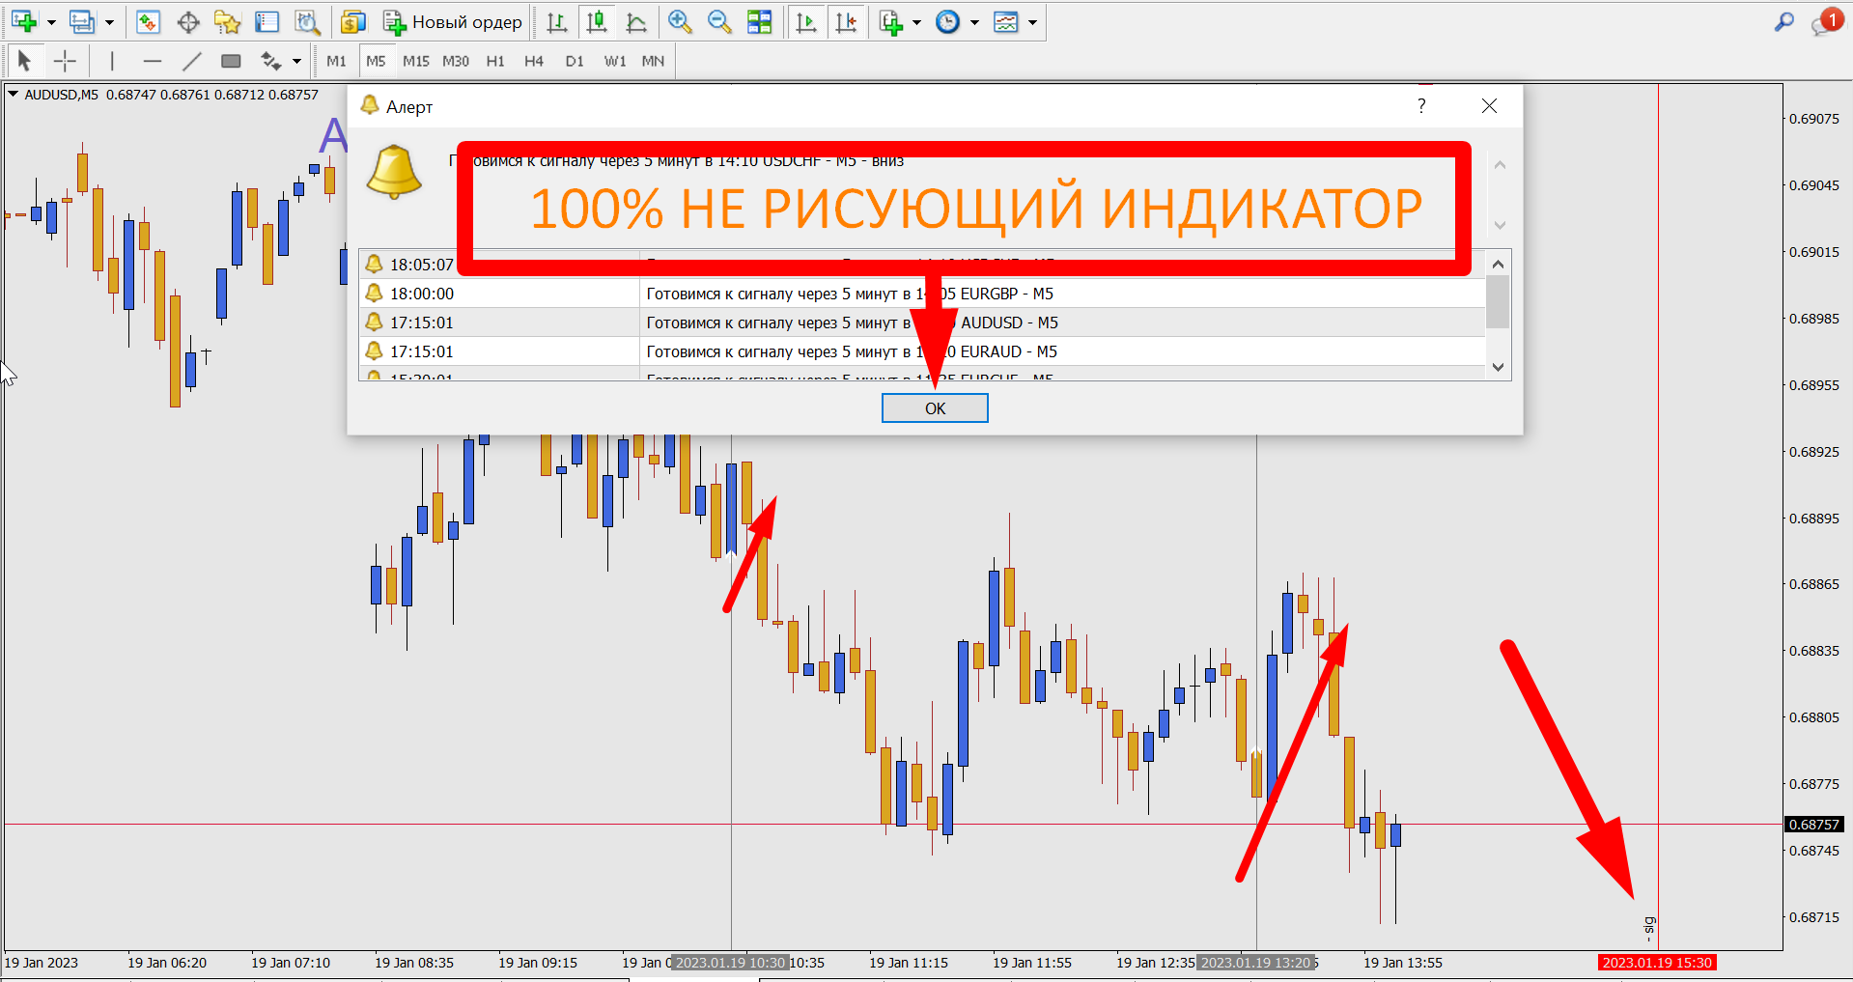Switch to H4 timeframe
The height and width of the screenshot is (982, 1853).
[534, 61]
